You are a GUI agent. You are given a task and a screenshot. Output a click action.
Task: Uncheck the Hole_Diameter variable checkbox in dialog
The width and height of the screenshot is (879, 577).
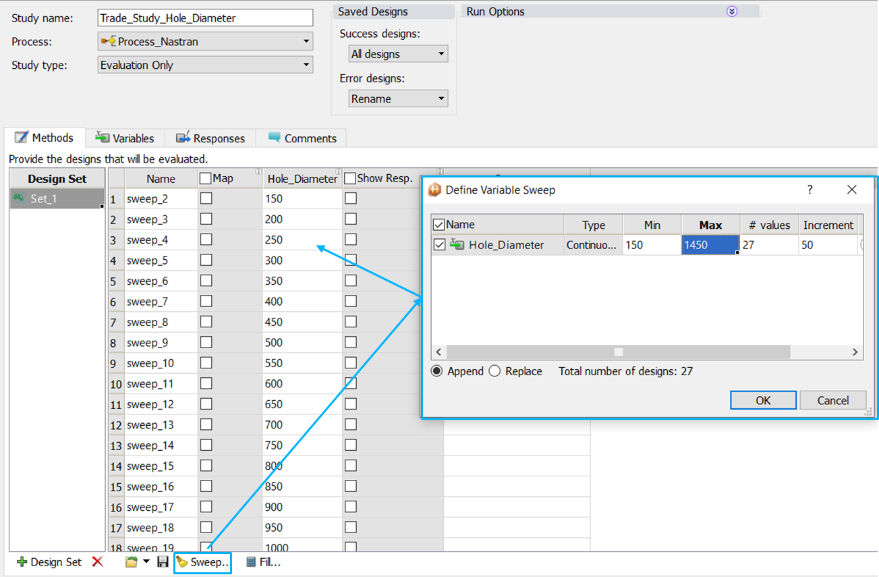pyautogui.click(x=439, y=245)
